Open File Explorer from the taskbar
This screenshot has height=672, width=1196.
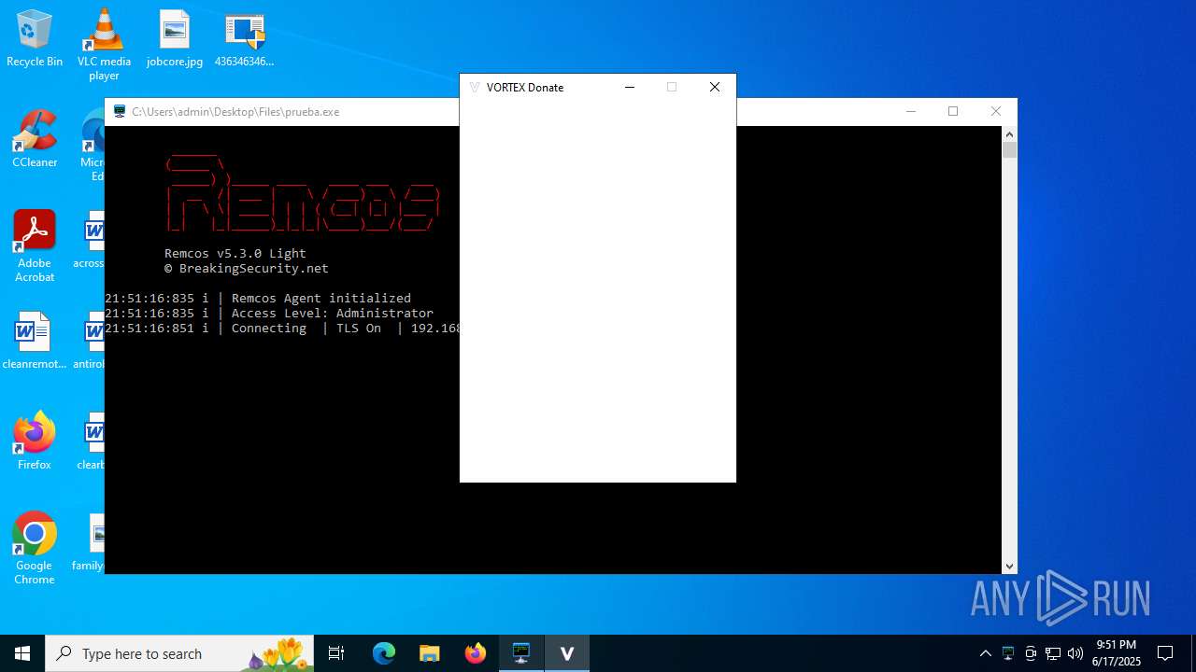click(x=430, y=653)
